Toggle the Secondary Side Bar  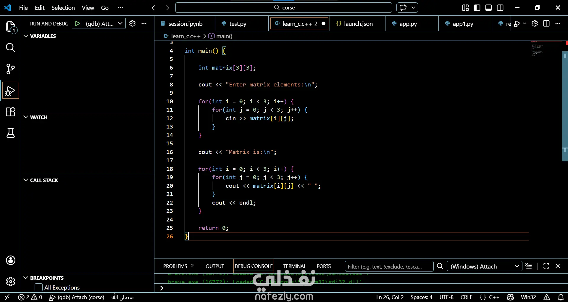point(500,8)
